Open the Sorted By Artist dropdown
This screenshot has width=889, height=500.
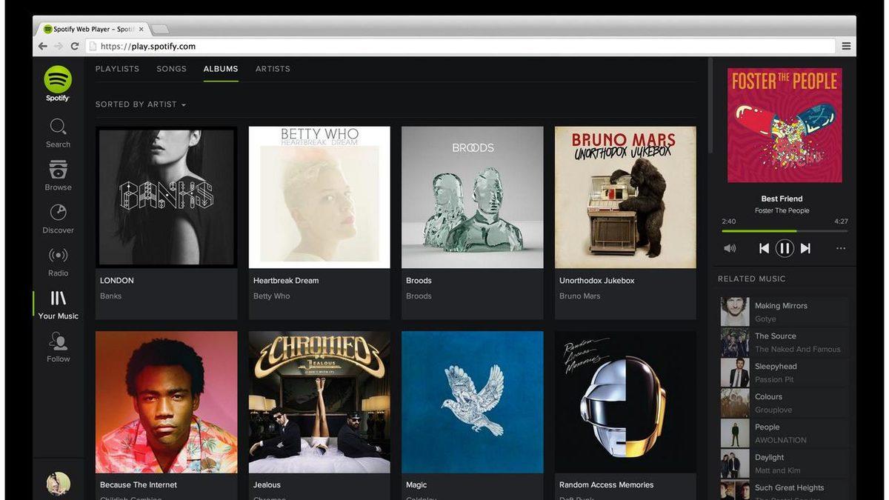[x=140, y=104]
